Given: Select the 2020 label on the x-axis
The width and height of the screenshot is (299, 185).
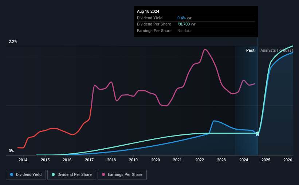Looking at the screenshot, I should coord(156,160).
